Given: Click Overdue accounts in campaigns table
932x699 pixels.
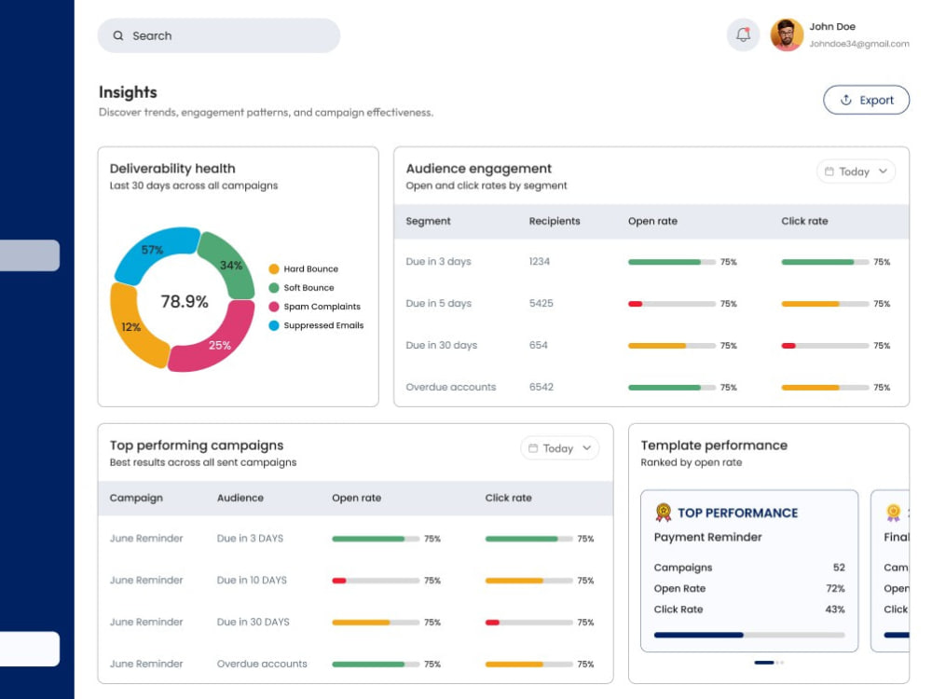Looking at the screenshot, I should tap(262, 664).
